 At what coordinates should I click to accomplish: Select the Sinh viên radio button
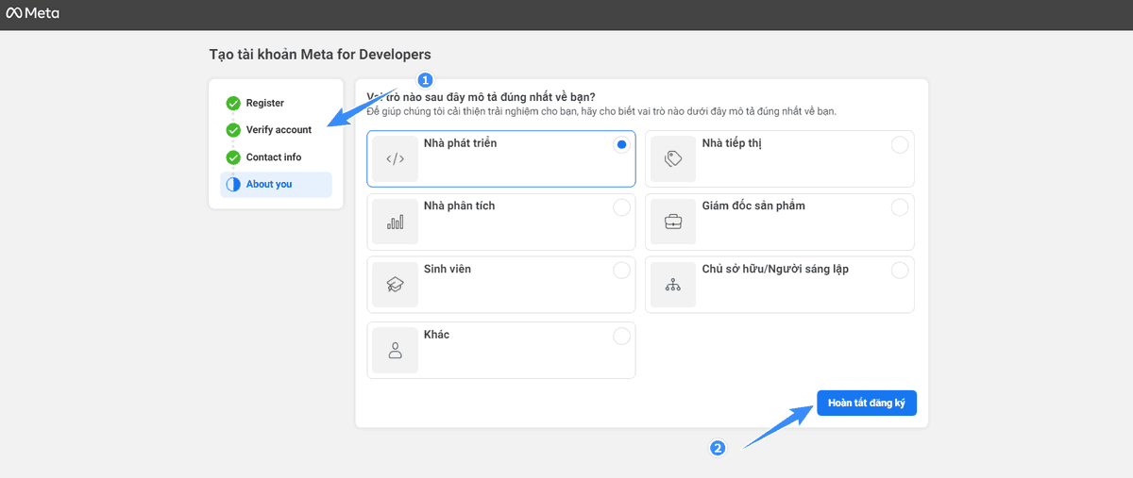coord(621,271)
